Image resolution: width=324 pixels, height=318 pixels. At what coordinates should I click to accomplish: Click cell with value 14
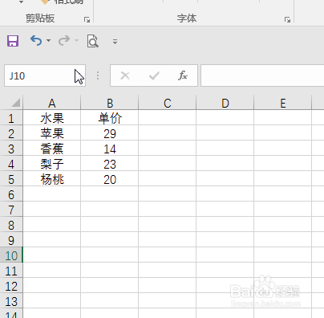click(x=110, y=149)
